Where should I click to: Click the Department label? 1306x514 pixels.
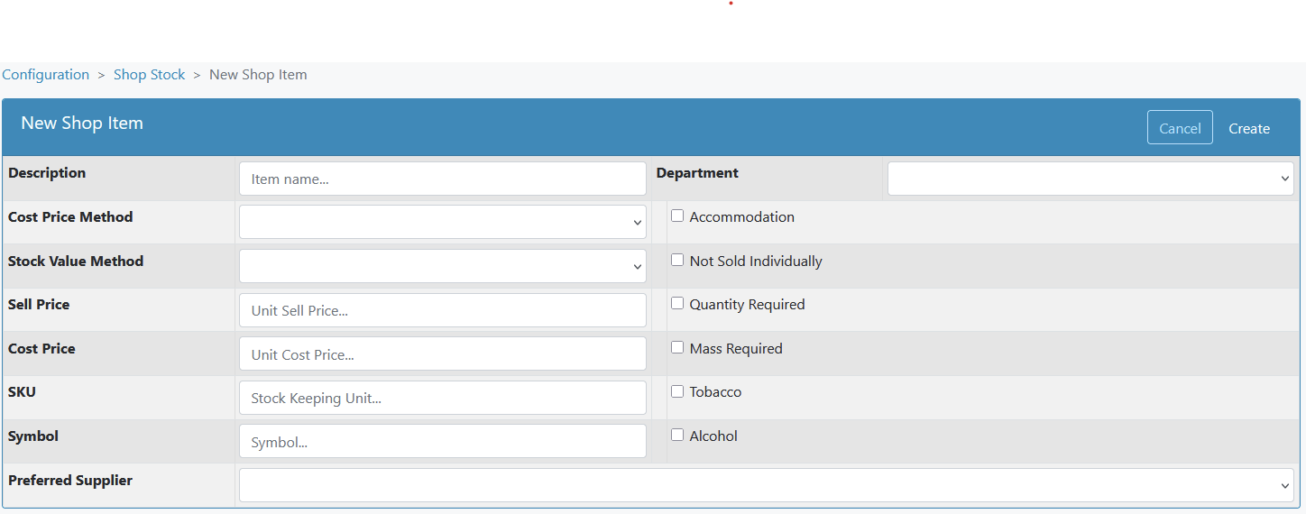pyautogui.click(x=697, y=173)
